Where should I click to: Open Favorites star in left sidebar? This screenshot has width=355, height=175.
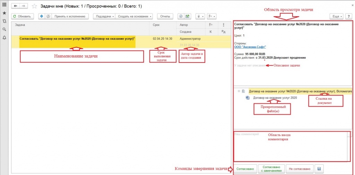click(4, 13)
